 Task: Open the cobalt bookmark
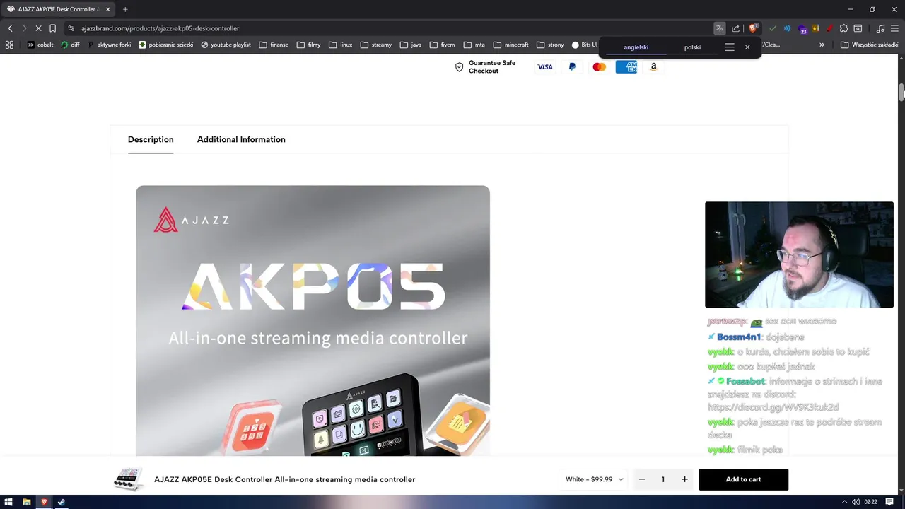pos(40,45)
